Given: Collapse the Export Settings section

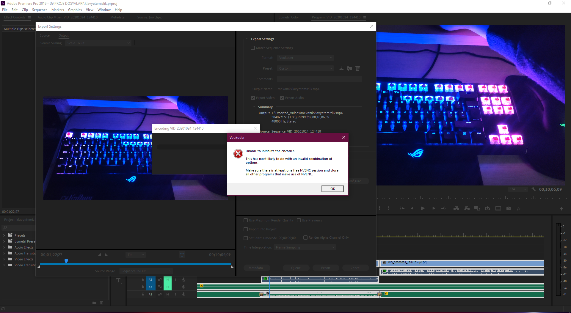Looking at the screenshot, I should coord(247,39).
